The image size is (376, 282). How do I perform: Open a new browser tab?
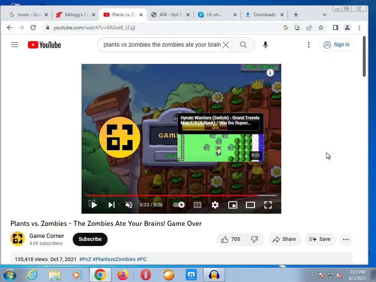pos(296,15)
